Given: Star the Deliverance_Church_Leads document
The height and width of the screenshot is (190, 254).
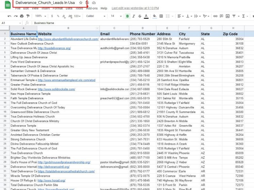Looking at the screenshot, I should pos(81,3).
